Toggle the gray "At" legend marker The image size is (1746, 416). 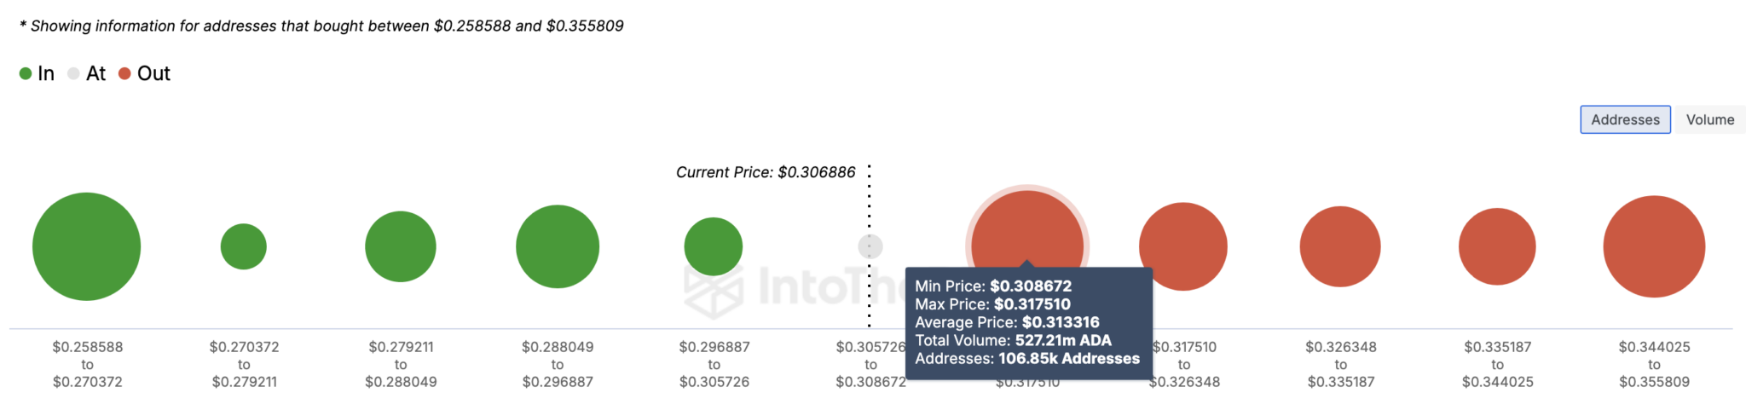click(x=73, y=73)
